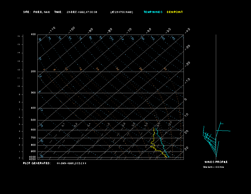Click the (JC231700.NAU) file name
Image resolution: width=251 pixels, height=194 pixels.
point(122,12)
